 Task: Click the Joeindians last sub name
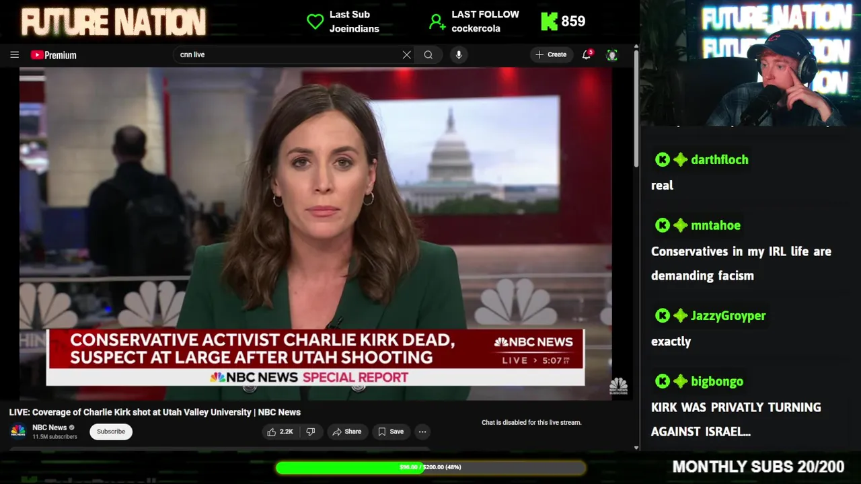354,29
